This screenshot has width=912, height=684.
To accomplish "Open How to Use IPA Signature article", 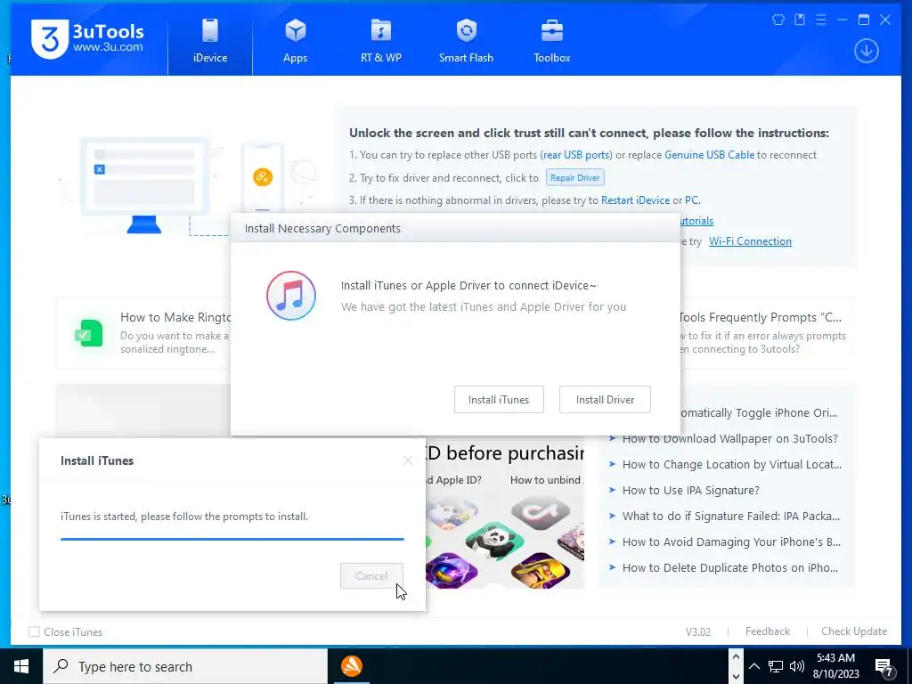I will point(690,491).
